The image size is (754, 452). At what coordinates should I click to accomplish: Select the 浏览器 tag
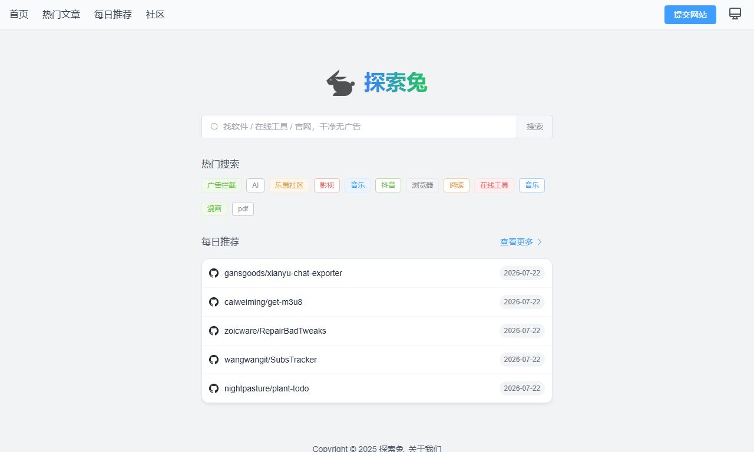tap(422, 185)
